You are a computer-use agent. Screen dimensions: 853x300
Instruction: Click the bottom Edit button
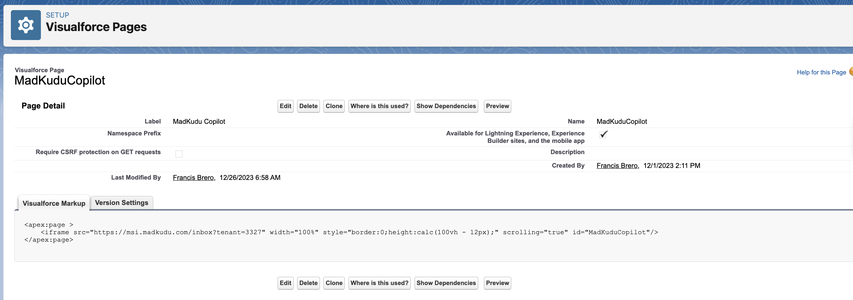tap(285, 283)
